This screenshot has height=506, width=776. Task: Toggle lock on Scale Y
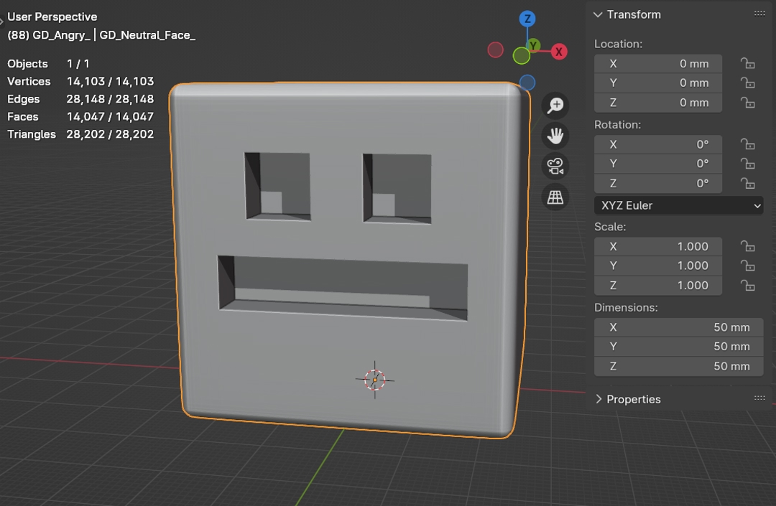click(747, 266)
